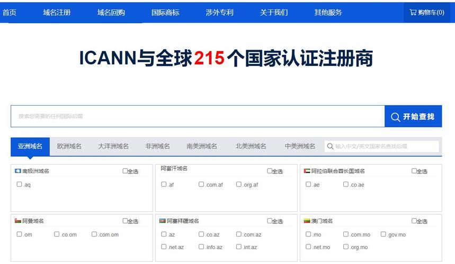
Task: Switch to the 欧洲域名 tab
Action: coord(69,146)
